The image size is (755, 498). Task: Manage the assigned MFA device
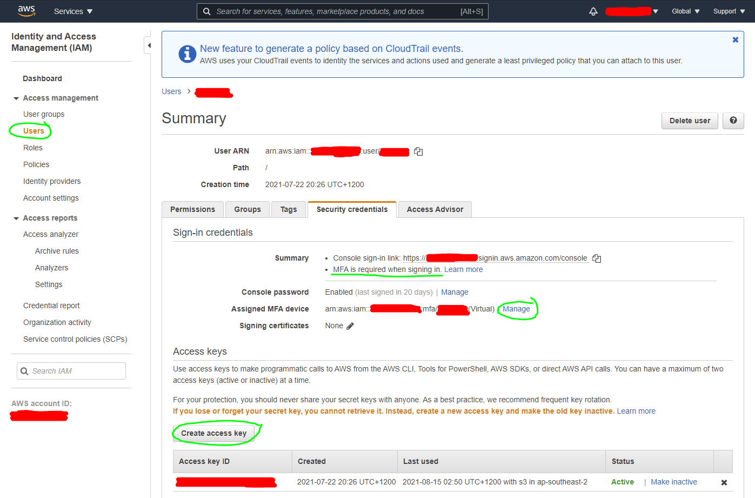(x=516, y=309)
